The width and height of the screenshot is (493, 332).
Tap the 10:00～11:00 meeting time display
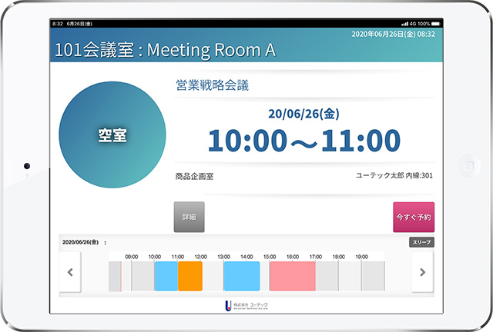tap(304, 141)
